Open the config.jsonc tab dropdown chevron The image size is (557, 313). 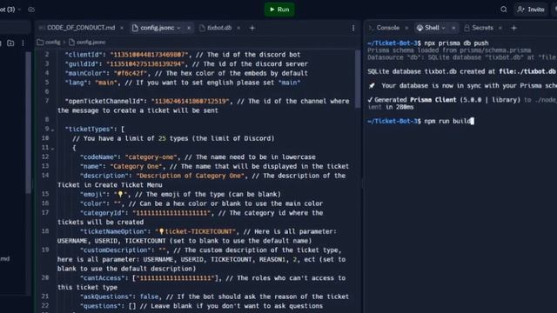tap(179, 28)
